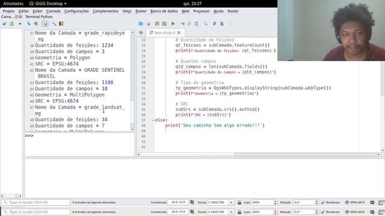Click console line 'Geometria = Polygon'
This screenshot has width=385, height=216.
point(63,58)
